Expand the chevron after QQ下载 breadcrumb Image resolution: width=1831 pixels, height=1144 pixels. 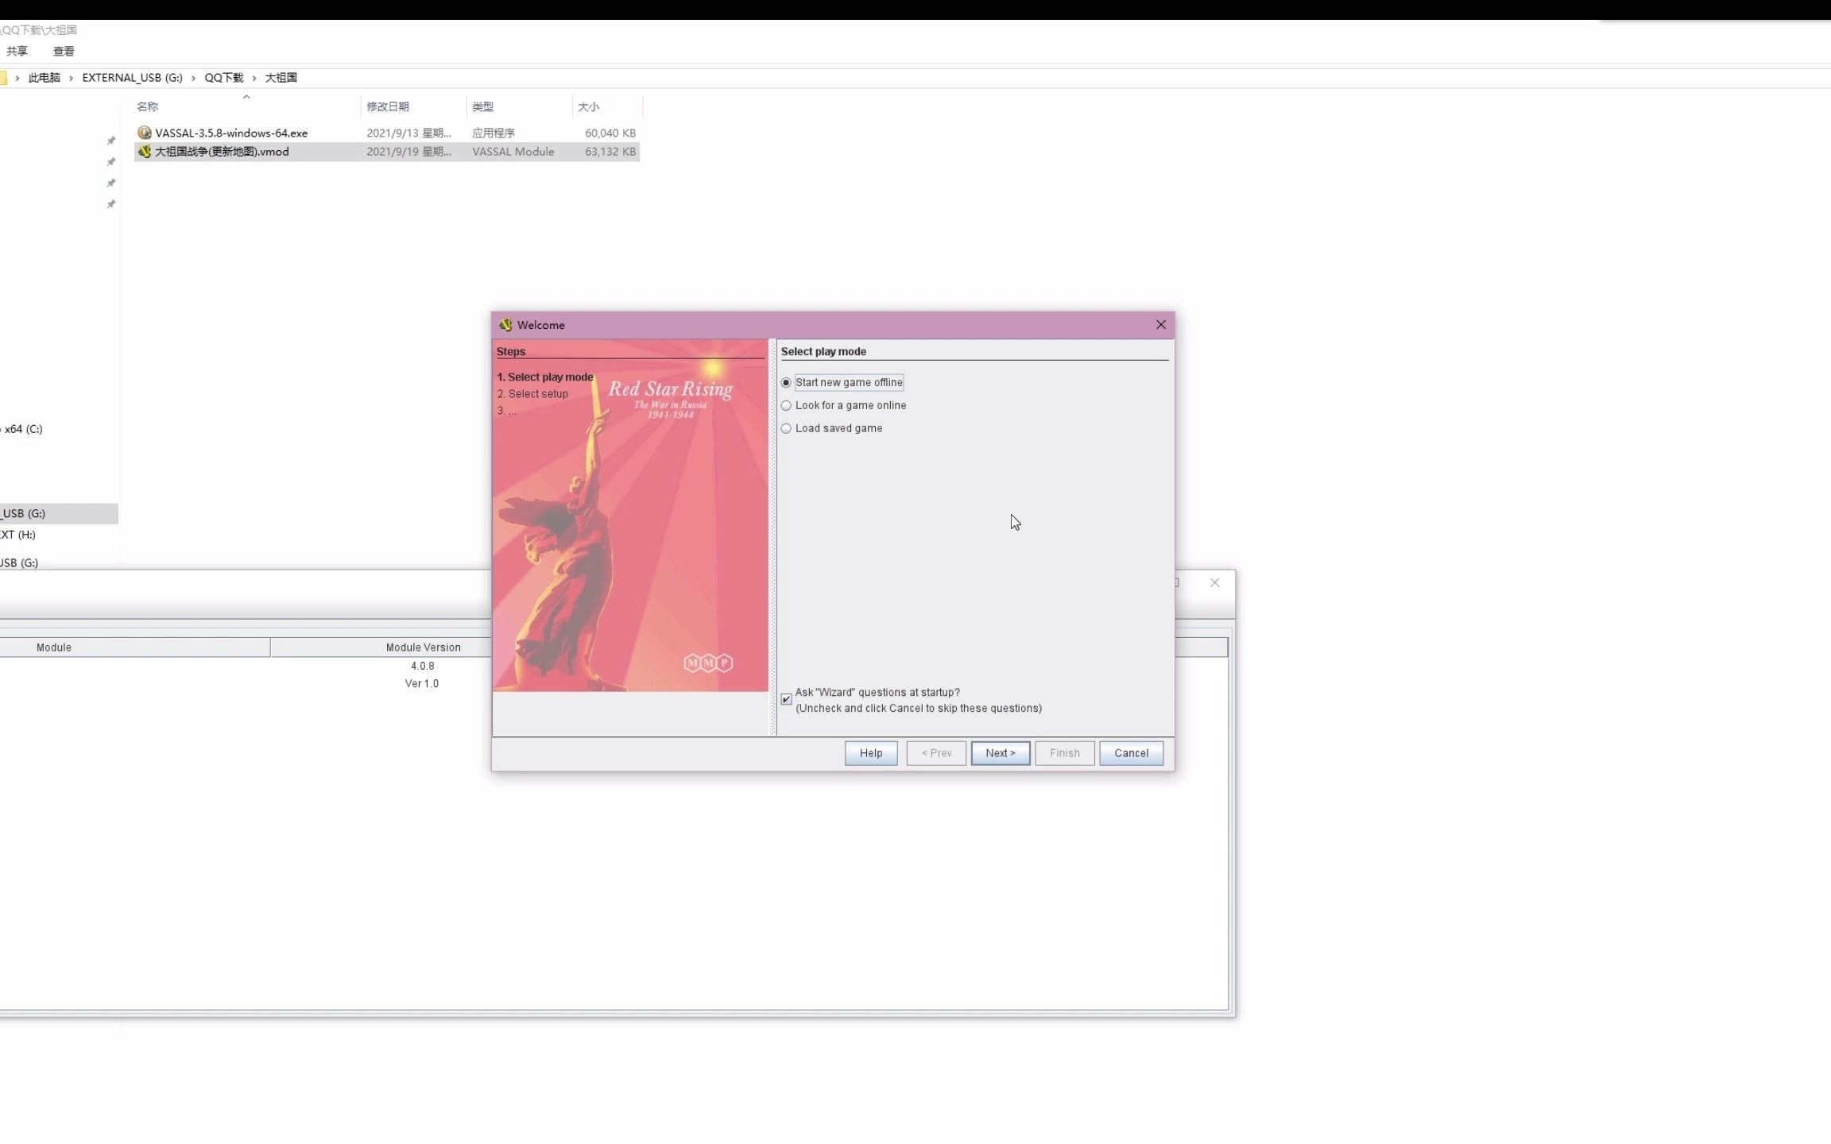click(x=254, y=78)
